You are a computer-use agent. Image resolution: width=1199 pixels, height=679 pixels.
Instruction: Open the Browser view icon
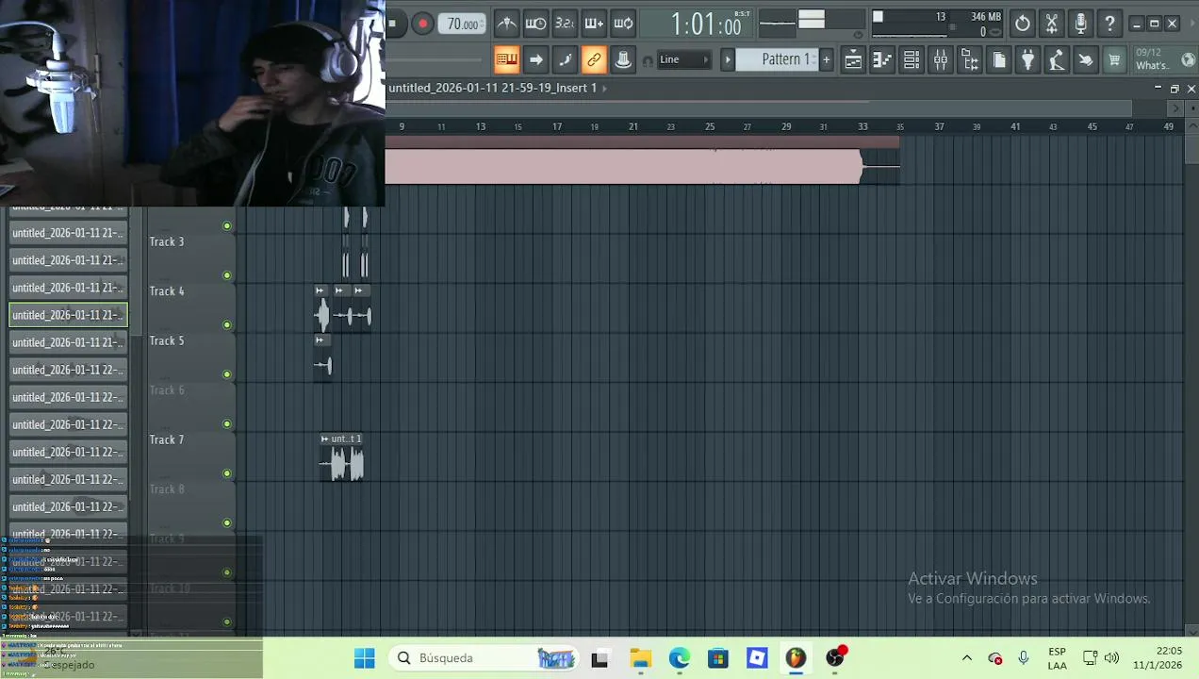970,60
